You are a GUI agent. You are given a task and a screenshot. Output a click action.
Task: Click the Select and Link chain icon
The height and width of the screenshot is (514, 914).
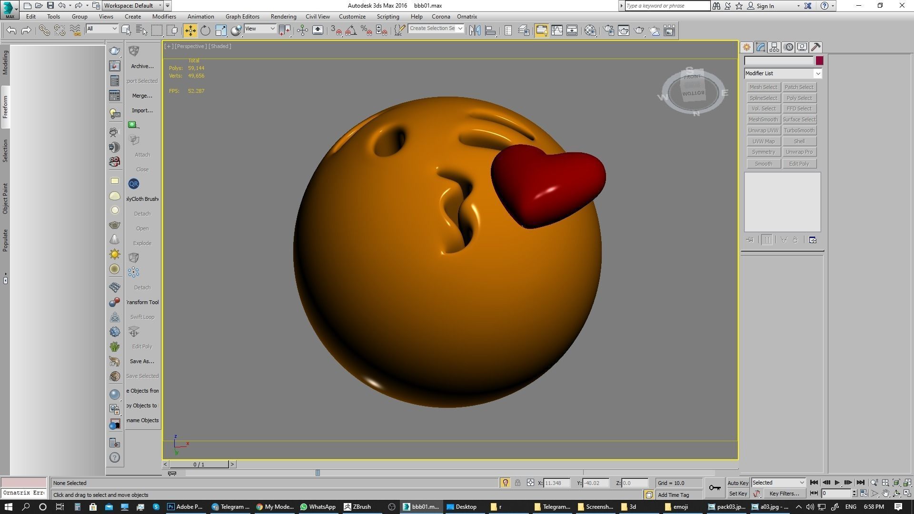pyautogui.click(x=44, y=30)
